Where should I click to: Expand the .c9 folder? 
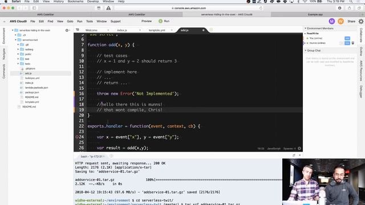(15, 35)
